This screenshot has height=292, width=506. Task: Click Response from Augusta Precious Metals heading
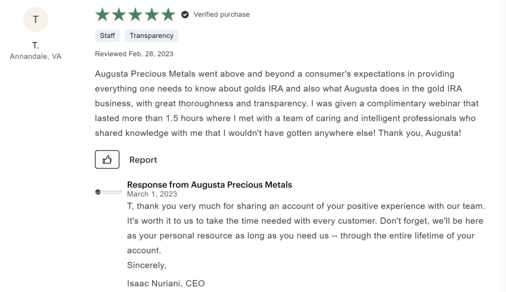pyautogui.click(x=210, y=185)
